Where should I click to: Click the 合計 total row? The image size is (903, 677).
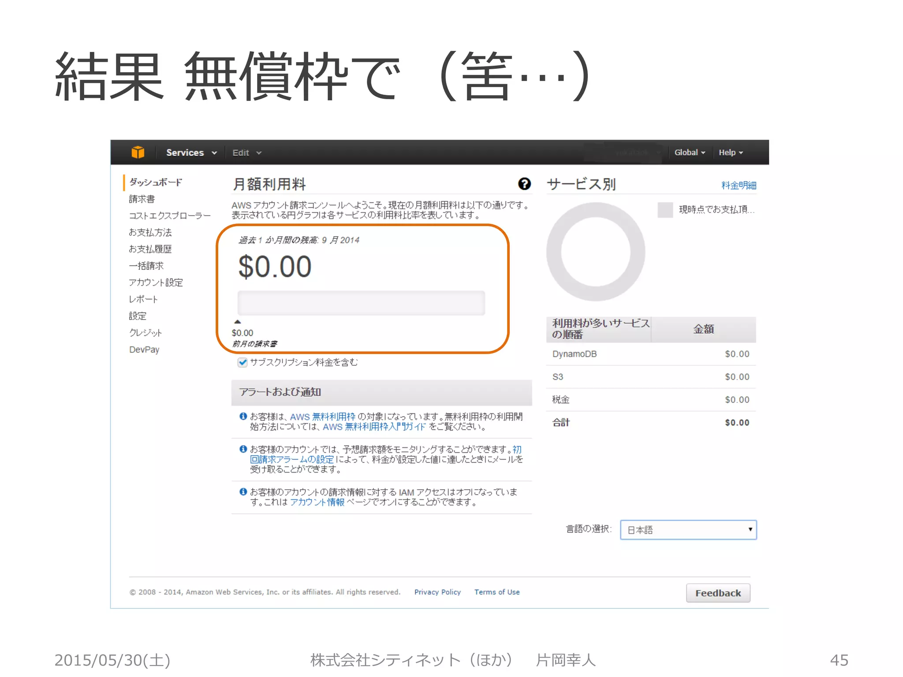[x=651, y=423]
